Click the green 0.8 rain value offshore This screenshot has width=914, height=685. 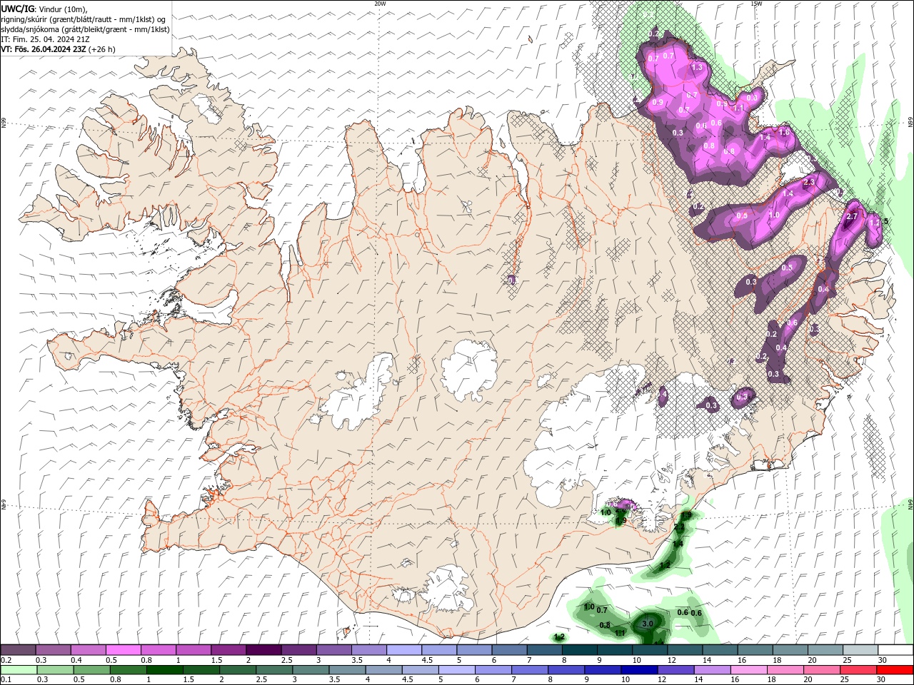tap(605, 625)
